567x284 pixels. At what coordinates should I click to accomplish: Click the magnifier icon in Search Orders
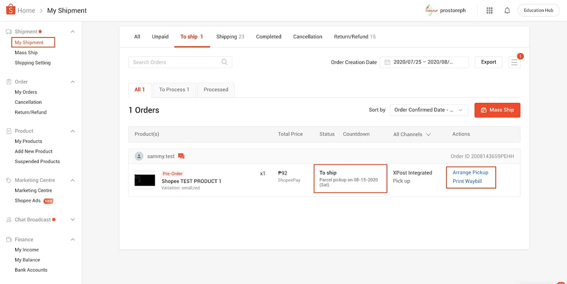click(225, 62)
